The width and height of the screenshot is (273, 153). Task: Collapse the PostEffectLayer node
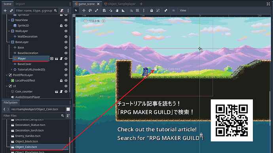point(7,75)
